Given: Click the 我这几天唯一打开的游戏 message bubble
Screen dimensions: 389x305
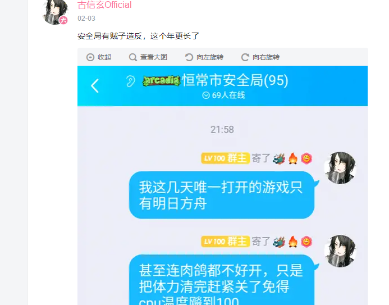Looking at the screenshot, I should tap(222, 195).
